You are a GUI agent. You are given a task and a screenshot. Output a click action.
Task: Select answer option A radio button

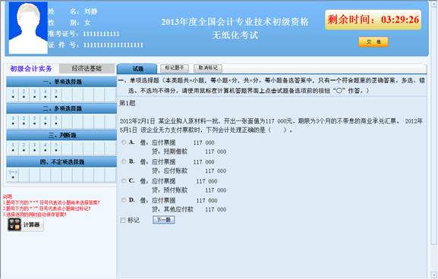coord(124,143)
